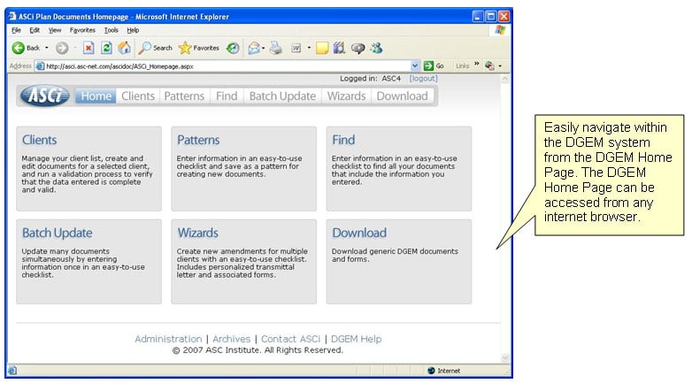Expand the address bar dropdown
692x391 pixels.
click(415, 65)
